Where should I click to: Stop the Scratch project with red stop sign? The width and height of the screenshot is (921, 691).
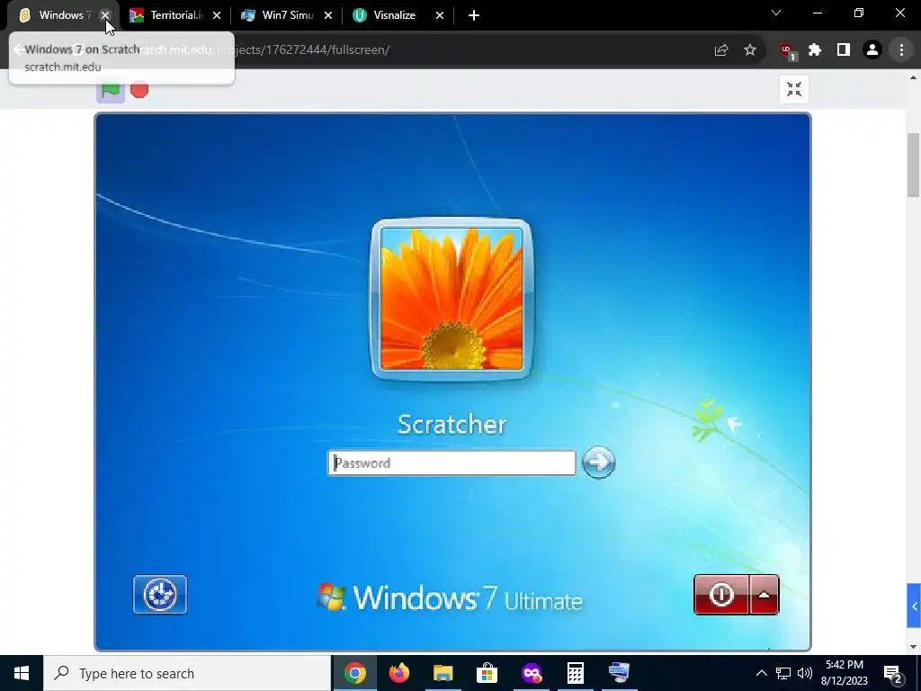(139, 91)
